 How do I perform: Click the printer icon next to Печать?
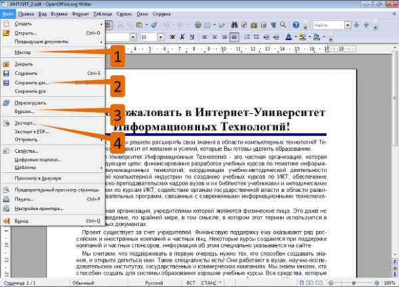[6, 199]
